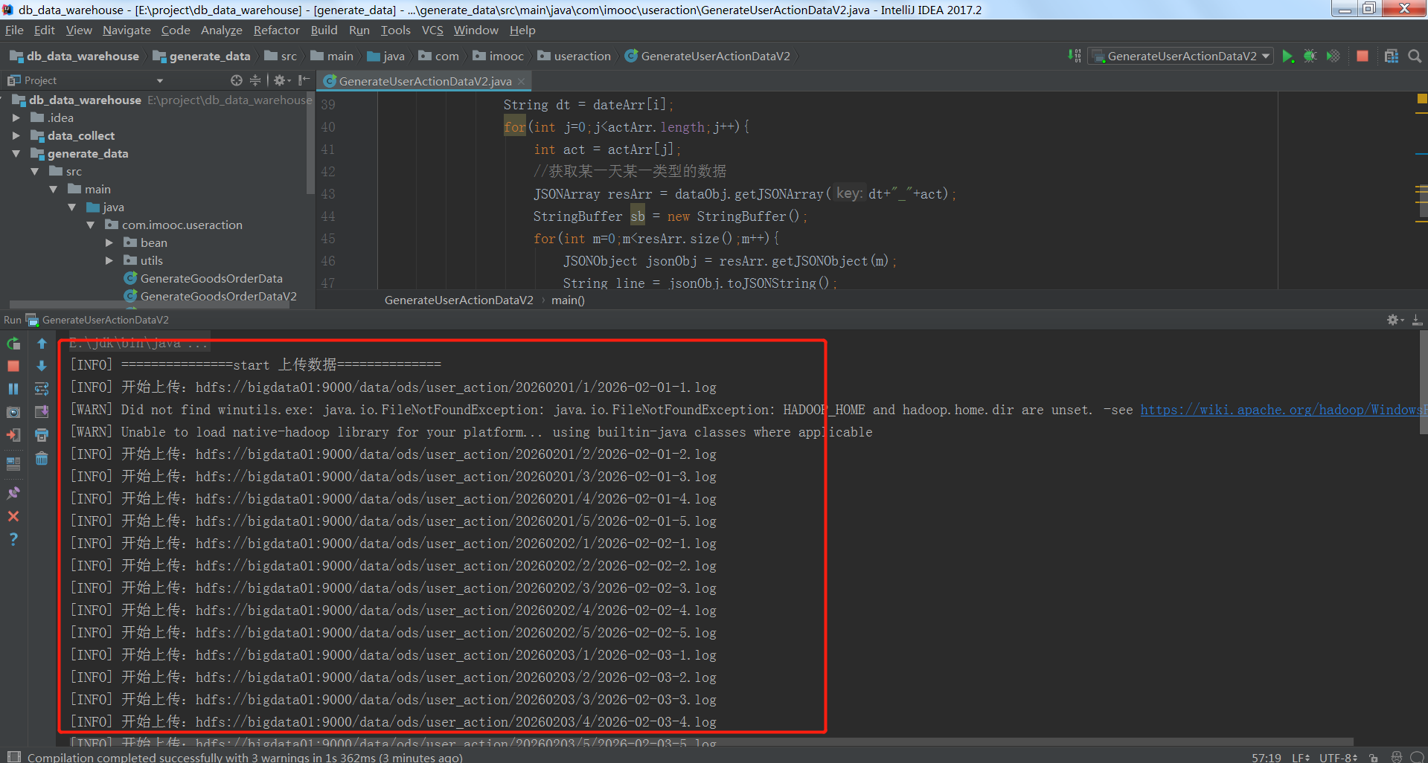Open the VCS menu
This screenshot has width=1428, height=763.
432,30
